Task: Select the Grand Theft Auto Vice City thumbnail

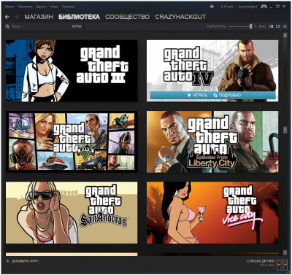Action: point(212,212)
